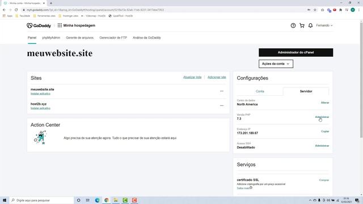Viewport: 363px width, 204px height.
Task: Select the Conta settings tab
Action: pos(260,91)
